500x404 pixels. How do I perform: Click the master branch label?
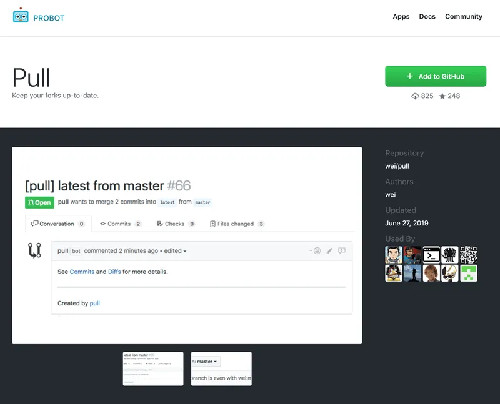click(x=202, y=202)
